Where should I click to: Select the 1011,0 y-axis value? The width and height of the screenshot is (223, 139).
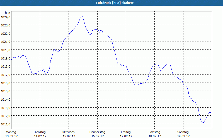click(x=6, y=124)
